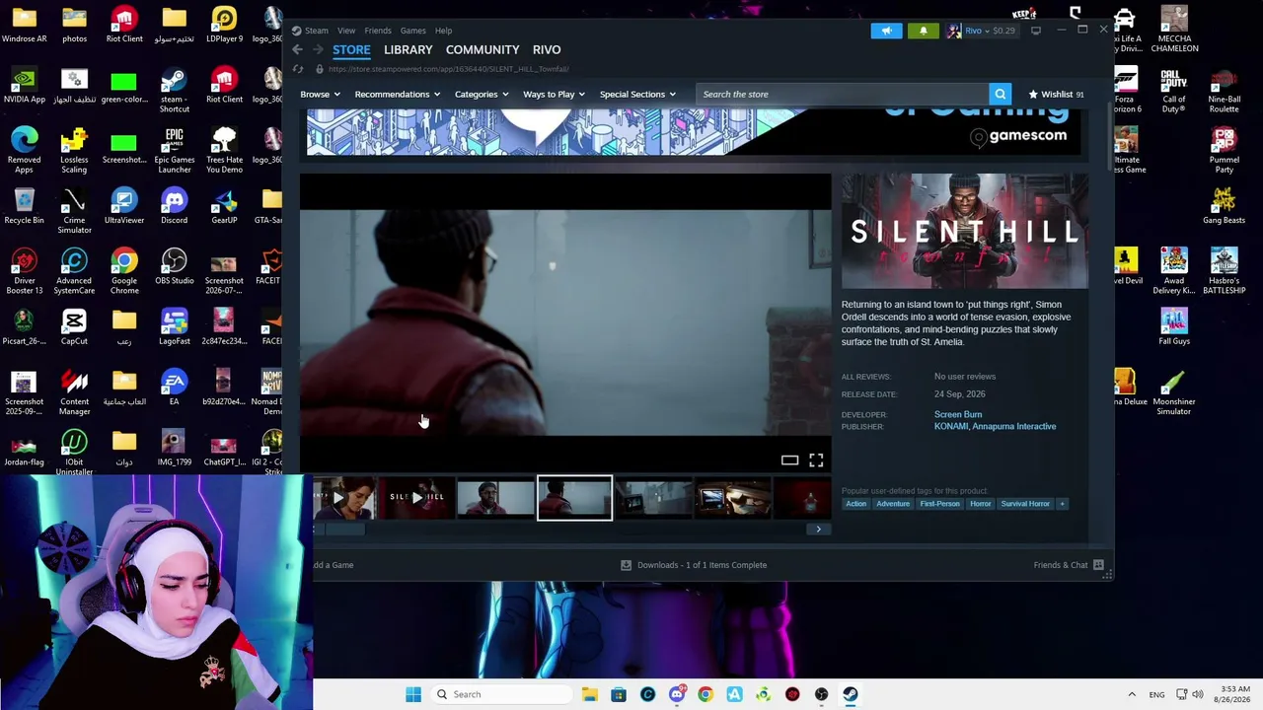Open the Ways to Play dropdown
This screenshot has height=710, width=1263.
[x=554, y=95]
